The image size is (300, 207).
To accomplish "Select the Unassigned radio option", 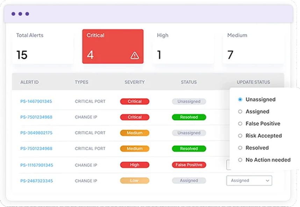I will click(x=240, y=99).
